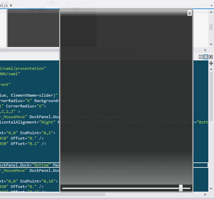This screenshot has width=214, height=199.
Task: Click the code text rnerRadius="6" Background
Action: click(30, 101)
